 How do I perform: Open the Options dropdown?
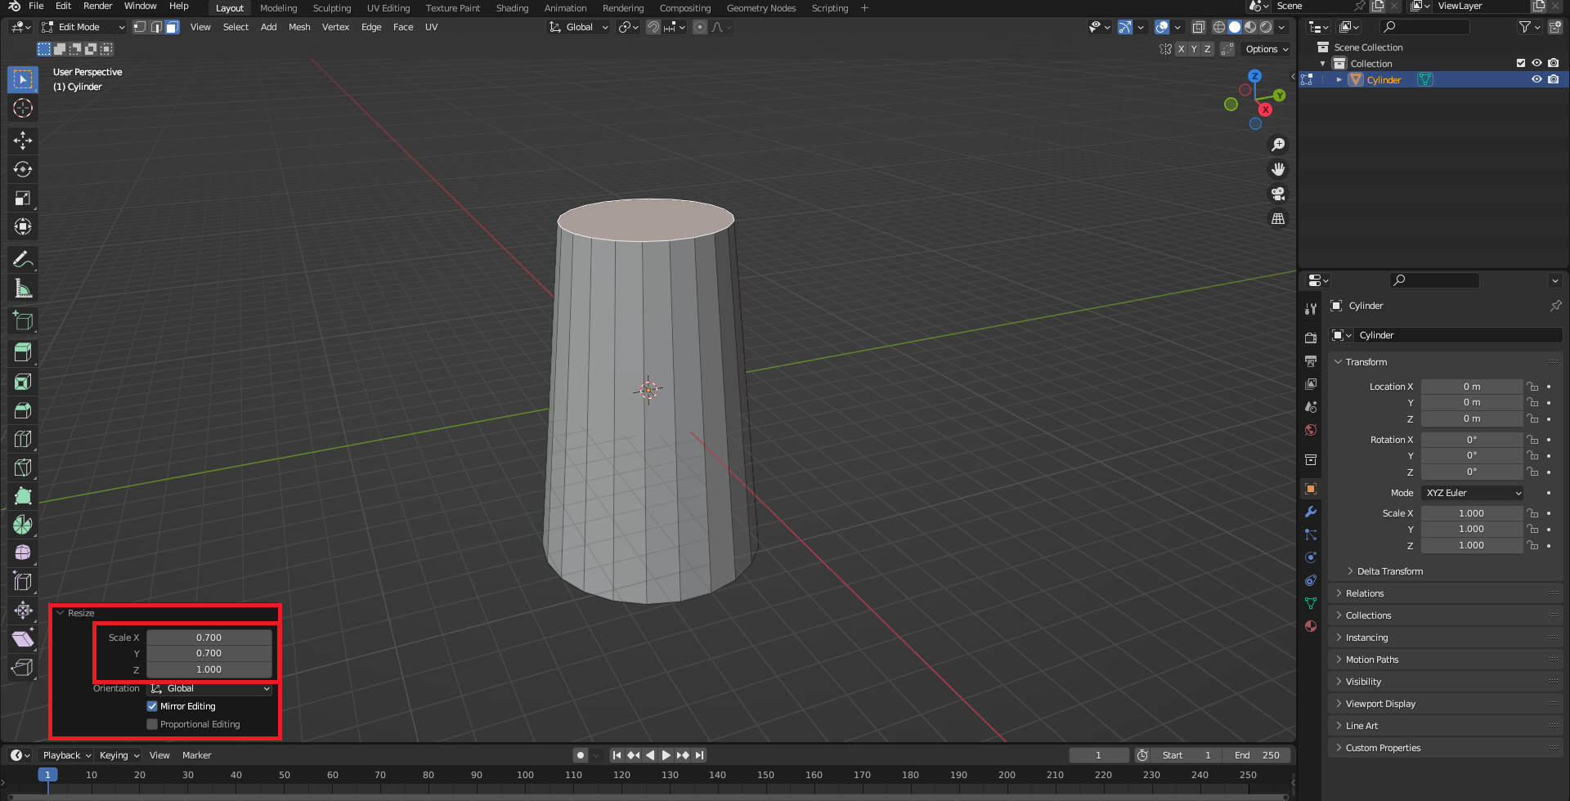point(1266,49)
